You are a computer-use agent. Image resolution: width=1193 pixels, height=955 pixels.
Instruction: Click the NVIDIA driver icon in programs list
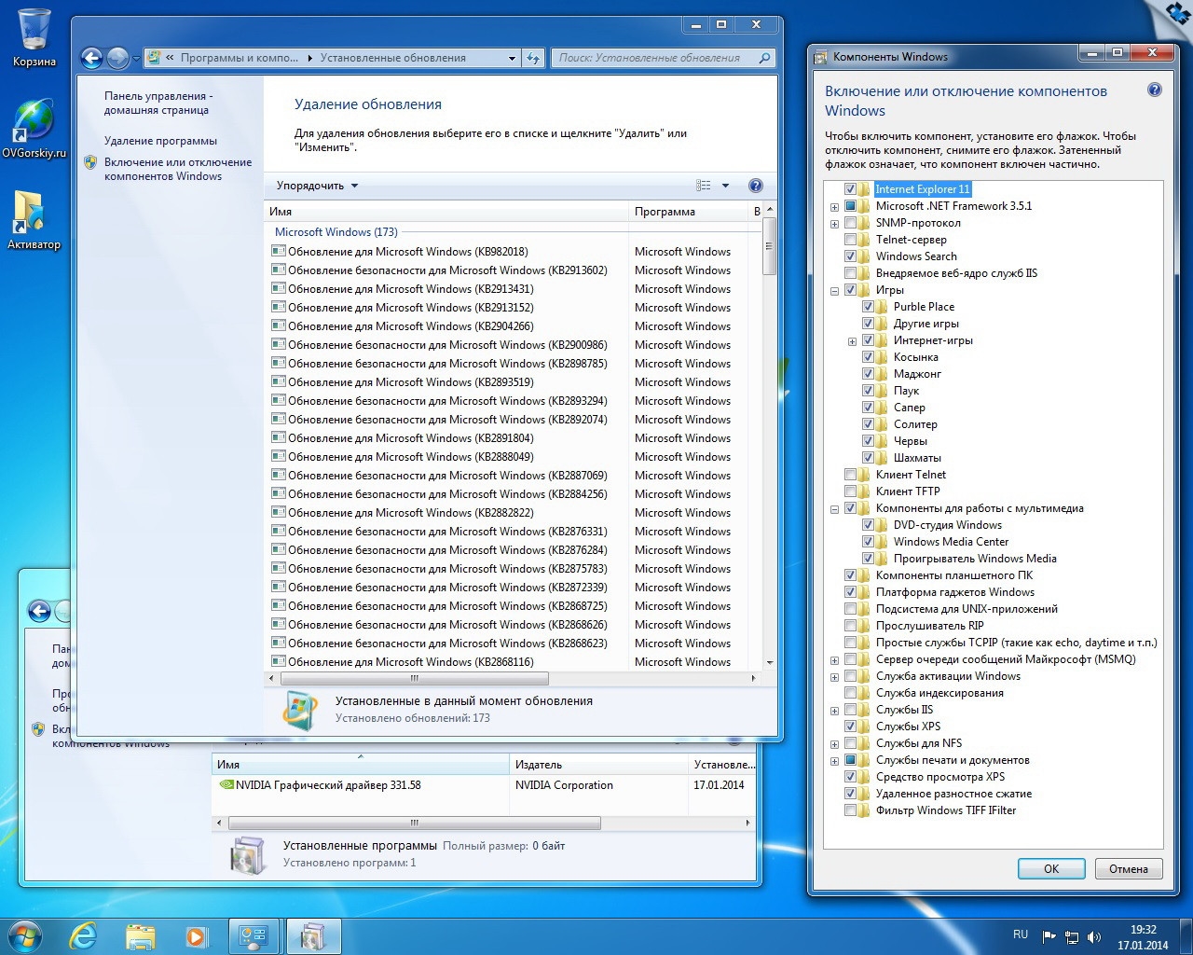(226, 785)
